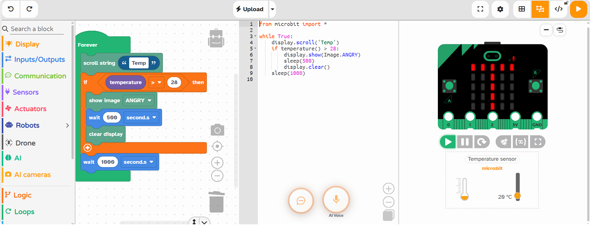Start the simulator with green play
This screenshot has height=225, width=590.
click(x=448, y=142)
